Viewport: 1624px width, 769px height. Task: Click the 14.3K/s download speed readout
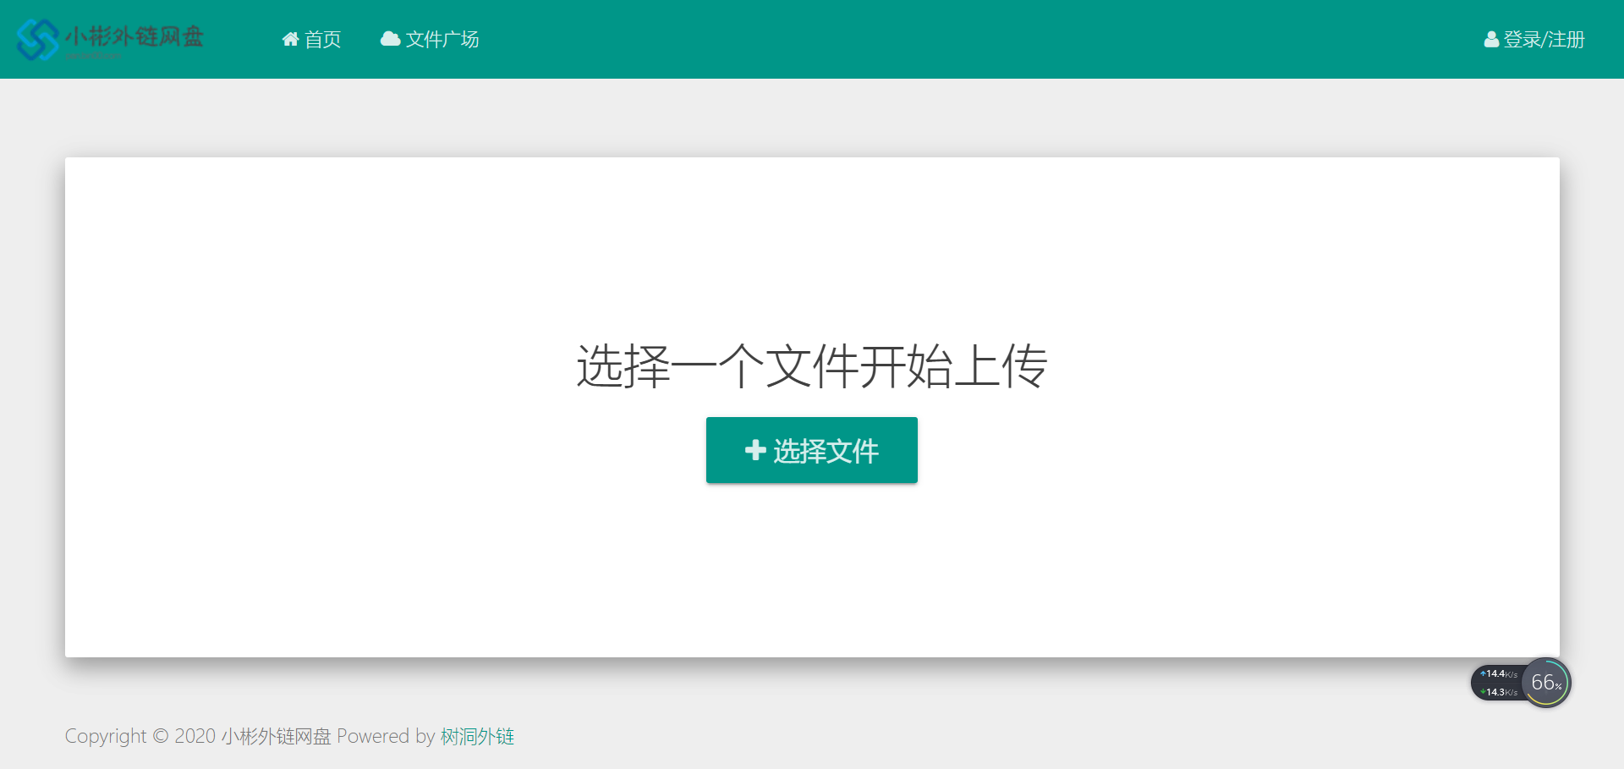pyautogui.click(x=1499, y=692)
